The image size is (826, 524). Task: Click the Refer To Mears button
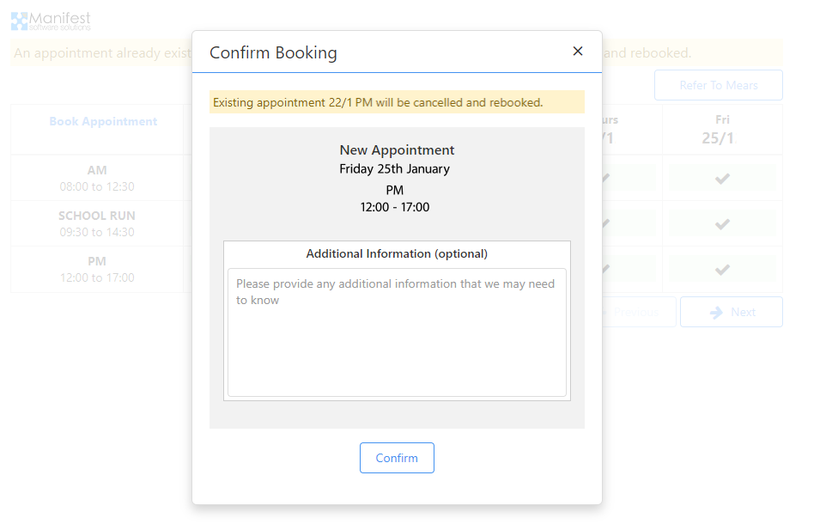[x=718, y=85]
